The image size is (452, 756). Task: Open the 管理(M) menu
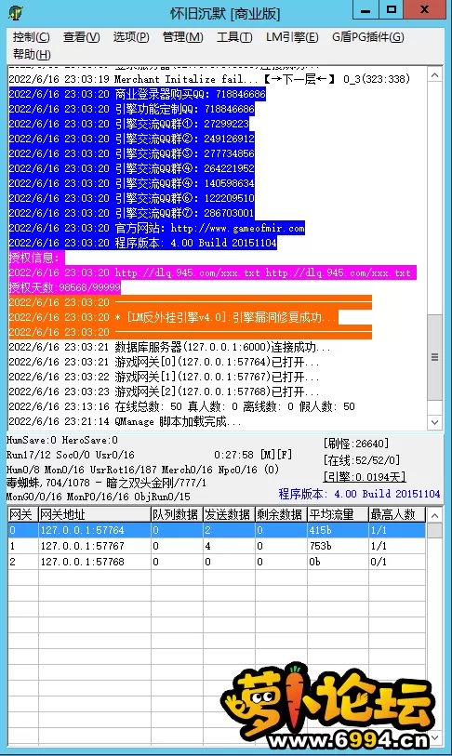183,37
